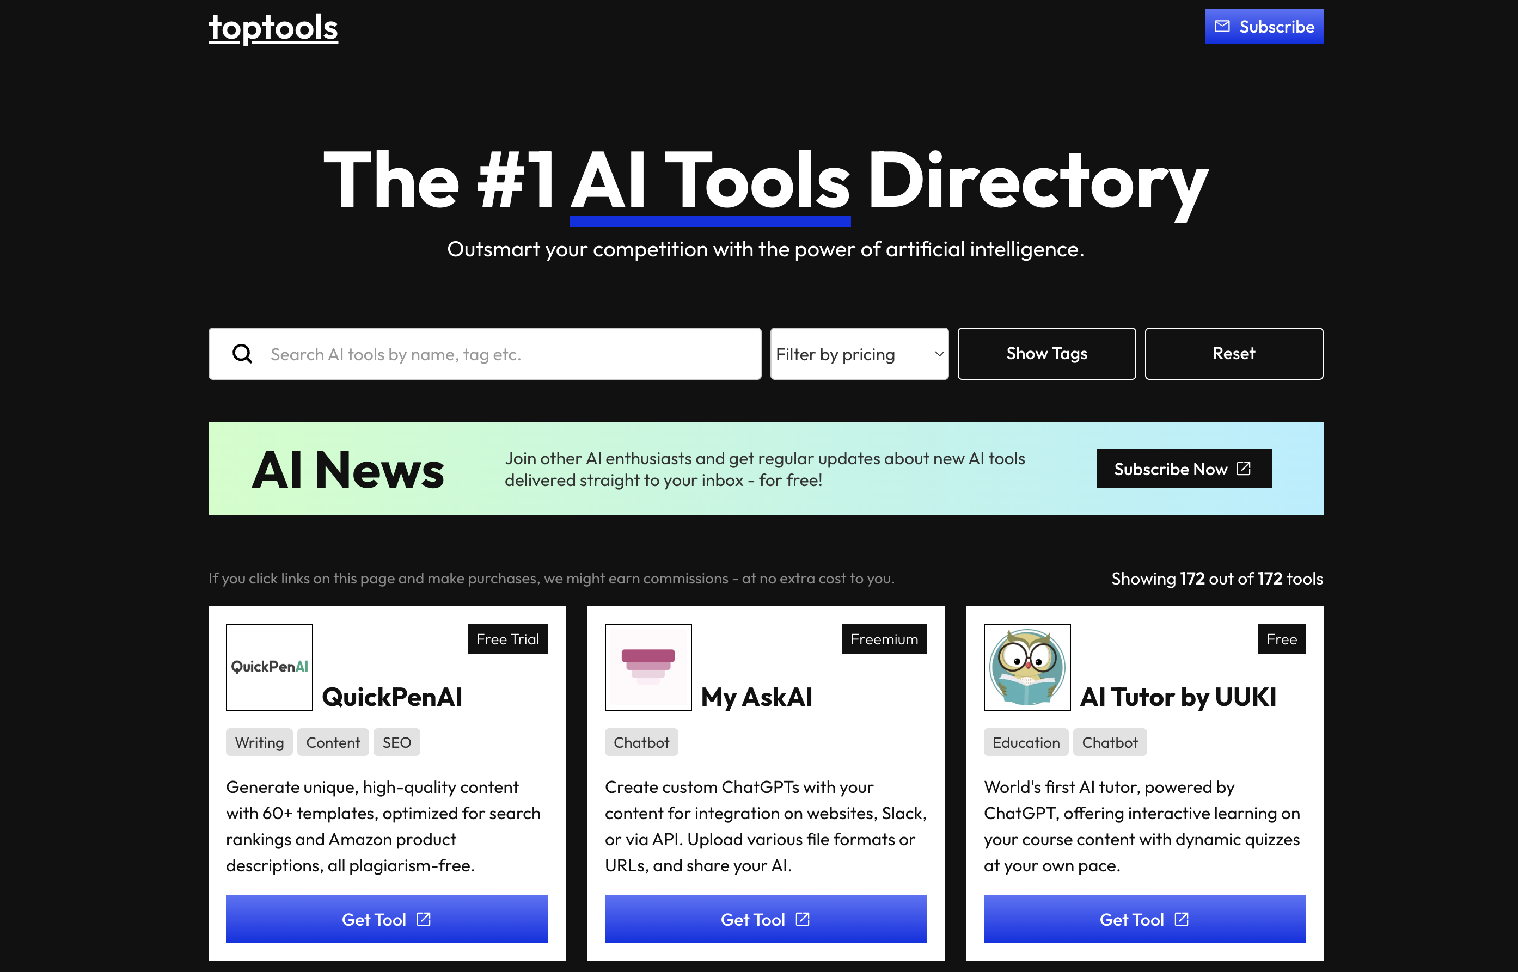Open the Show Tags menu
This screenshot has height=972, width=1518.
coord(1046,353)
